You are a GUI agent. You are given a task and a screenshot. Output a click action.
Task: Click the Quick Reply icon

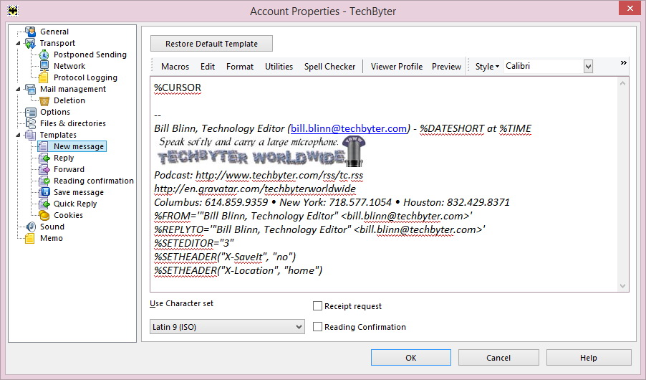(44, 204)
